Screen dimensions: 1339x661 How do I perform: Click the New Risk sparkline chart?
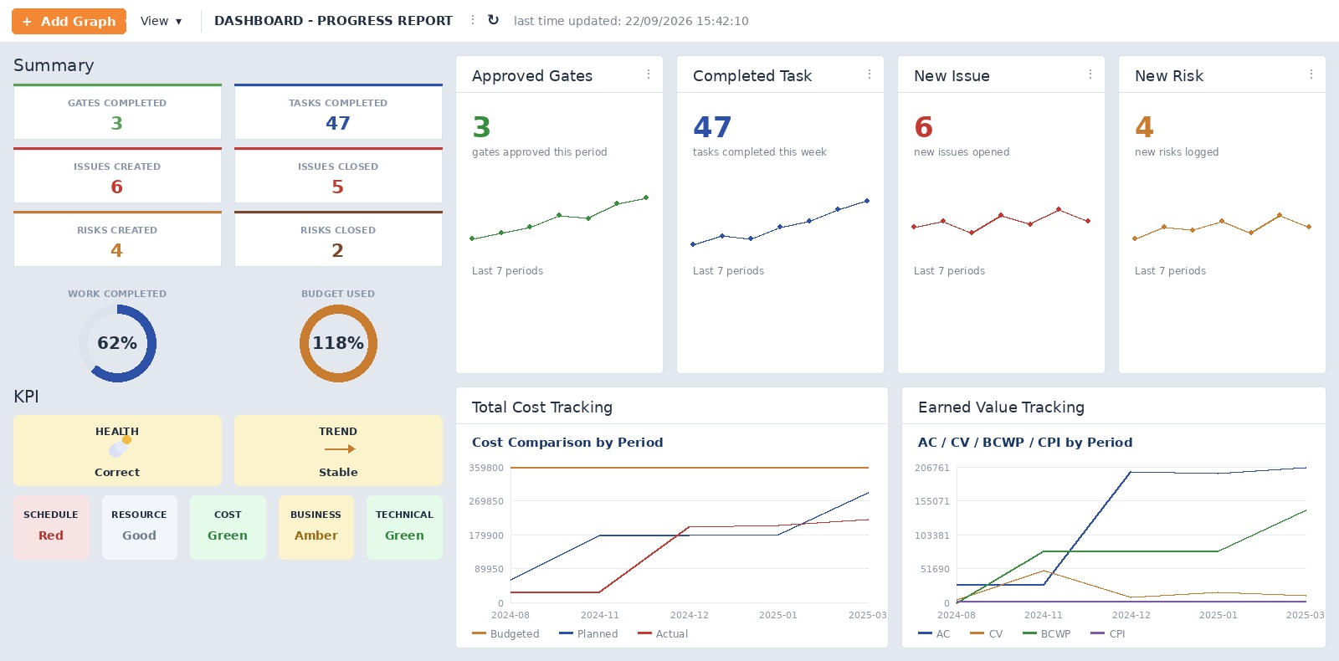(x=1222, y=227)
